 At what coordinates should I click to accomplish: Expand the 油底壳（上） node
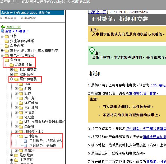(16, 131)
